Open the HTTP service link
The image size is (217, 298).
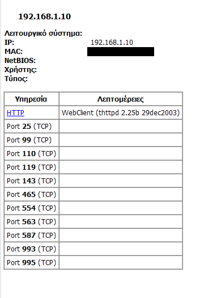[15, 113]
